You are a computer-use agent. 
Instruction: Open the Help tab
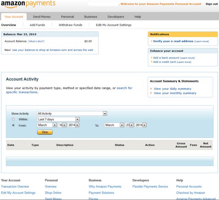click(x=138, y=17)
